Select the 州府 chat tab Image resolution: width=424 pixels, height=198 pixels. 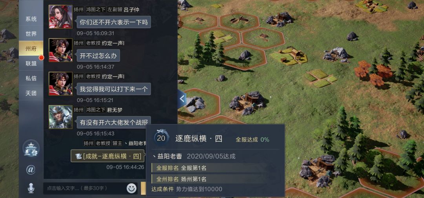(x=31, y=49)
